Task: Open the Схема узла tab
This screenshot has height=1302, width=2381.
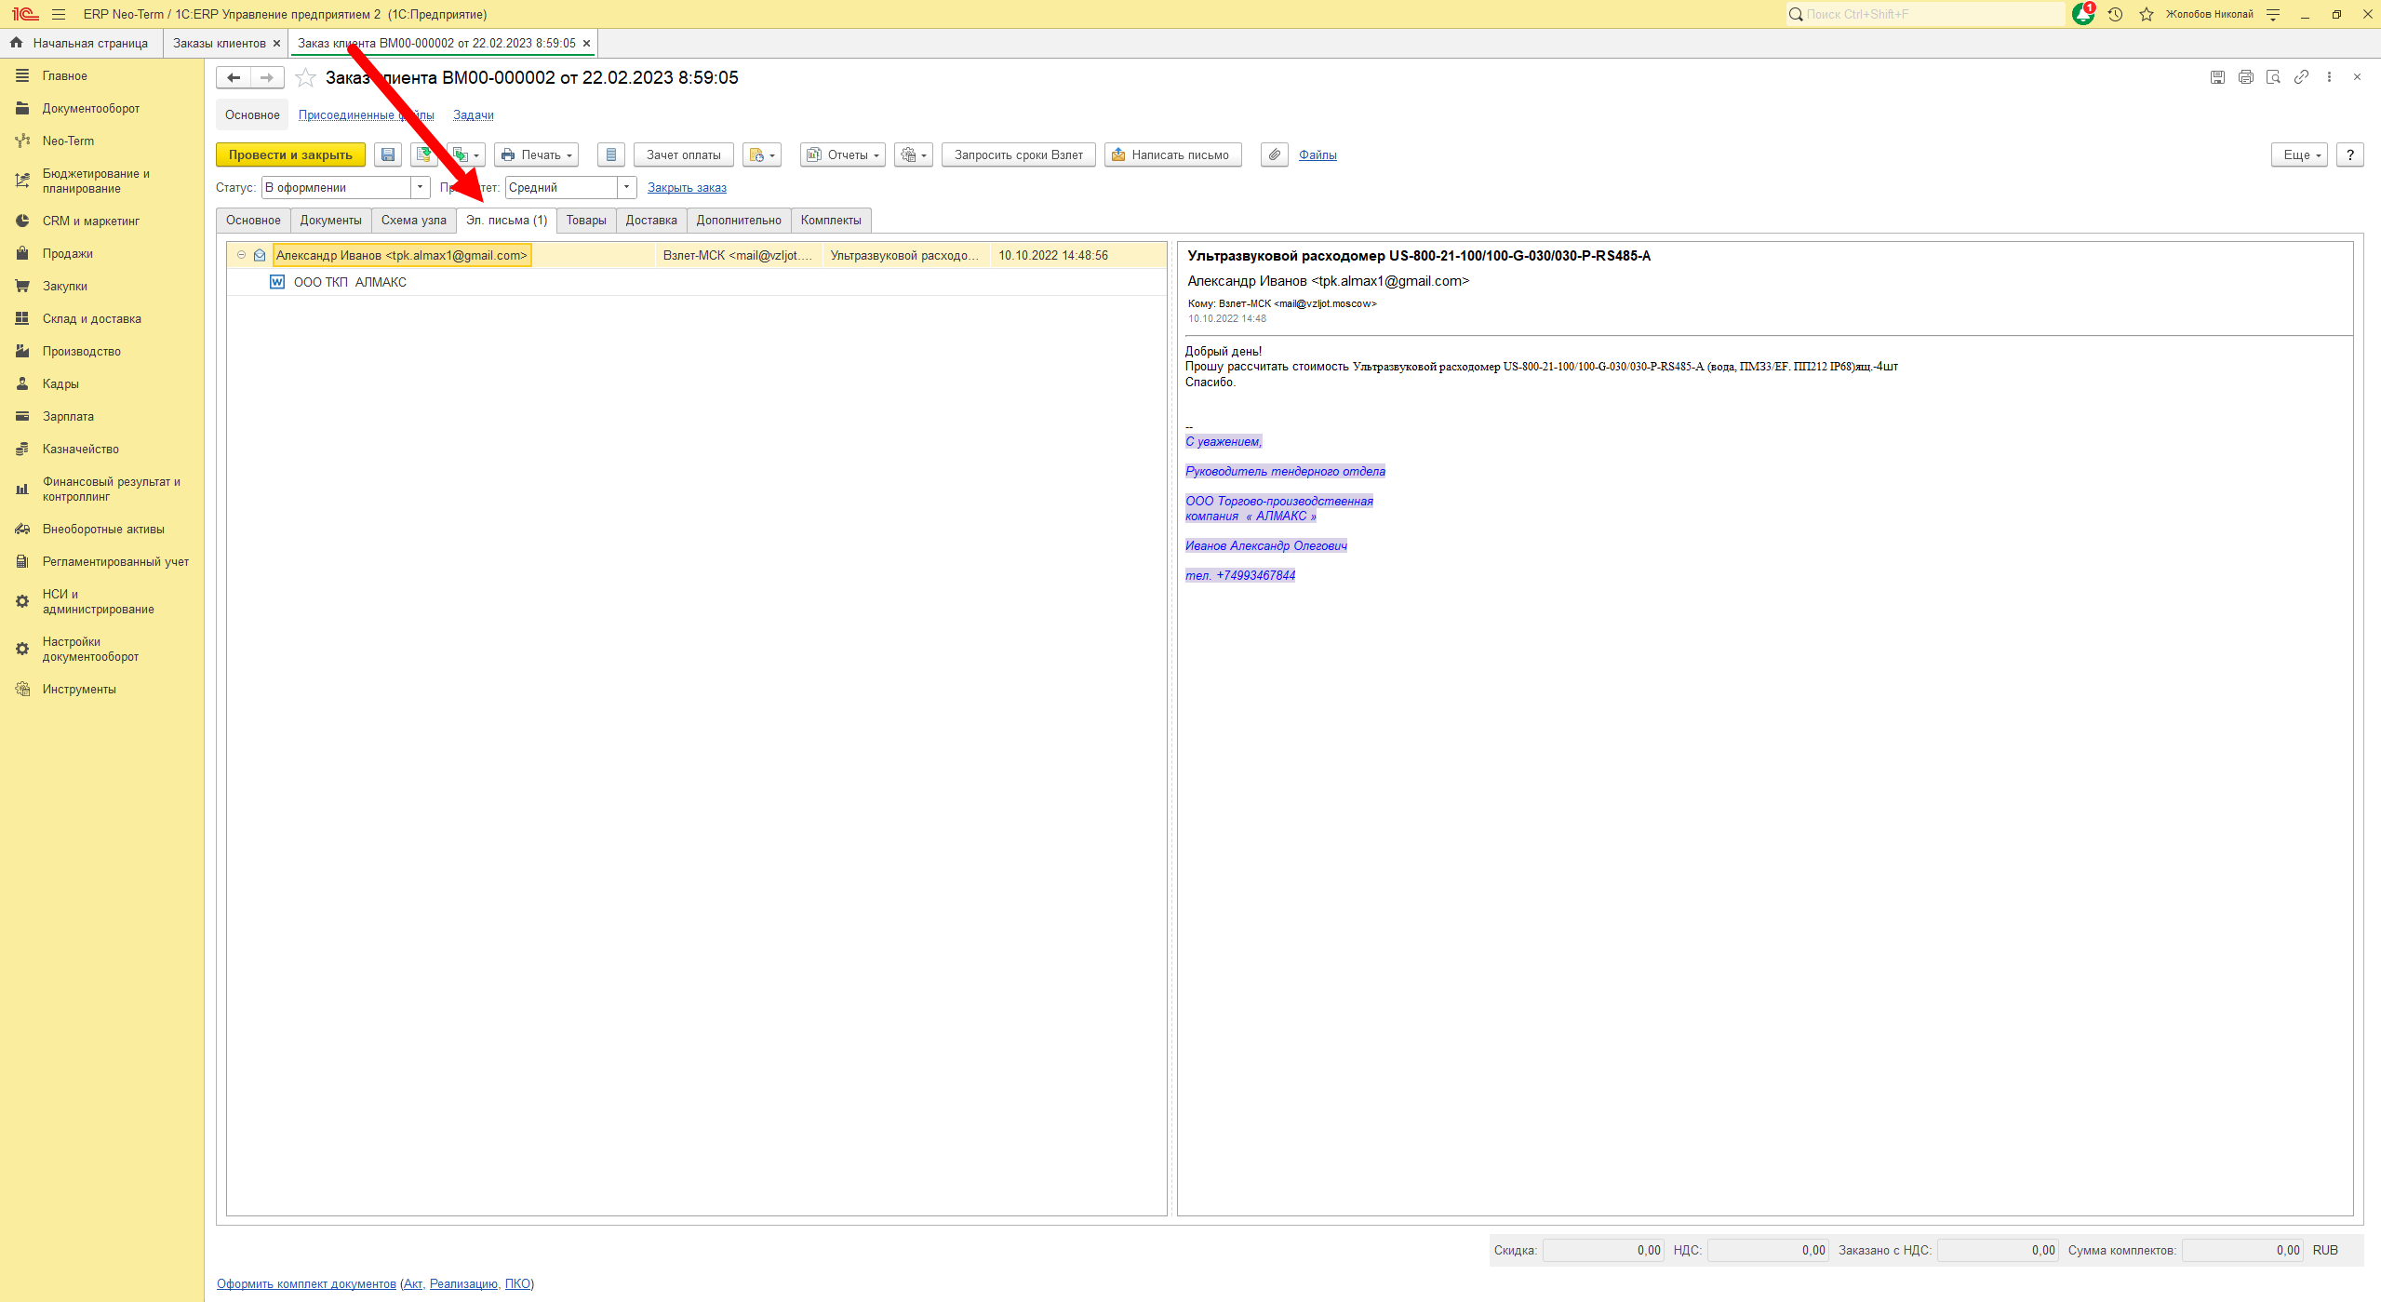Action: (x=414, y=221)
